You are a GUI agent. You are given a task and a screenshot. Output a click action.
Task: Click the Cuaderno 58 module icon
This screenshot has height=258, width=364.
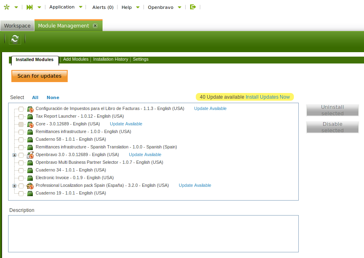pos(30,140)
